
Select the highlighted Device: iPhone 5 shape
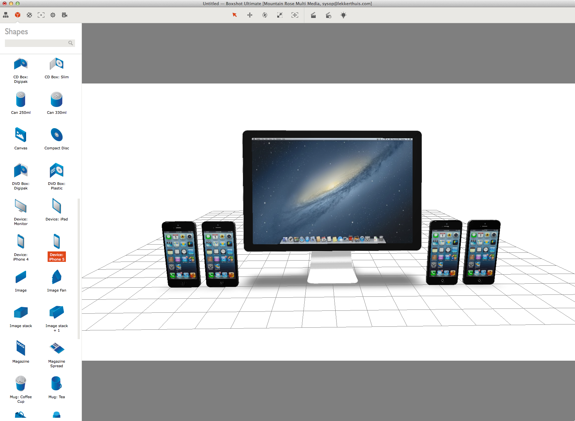57,248
